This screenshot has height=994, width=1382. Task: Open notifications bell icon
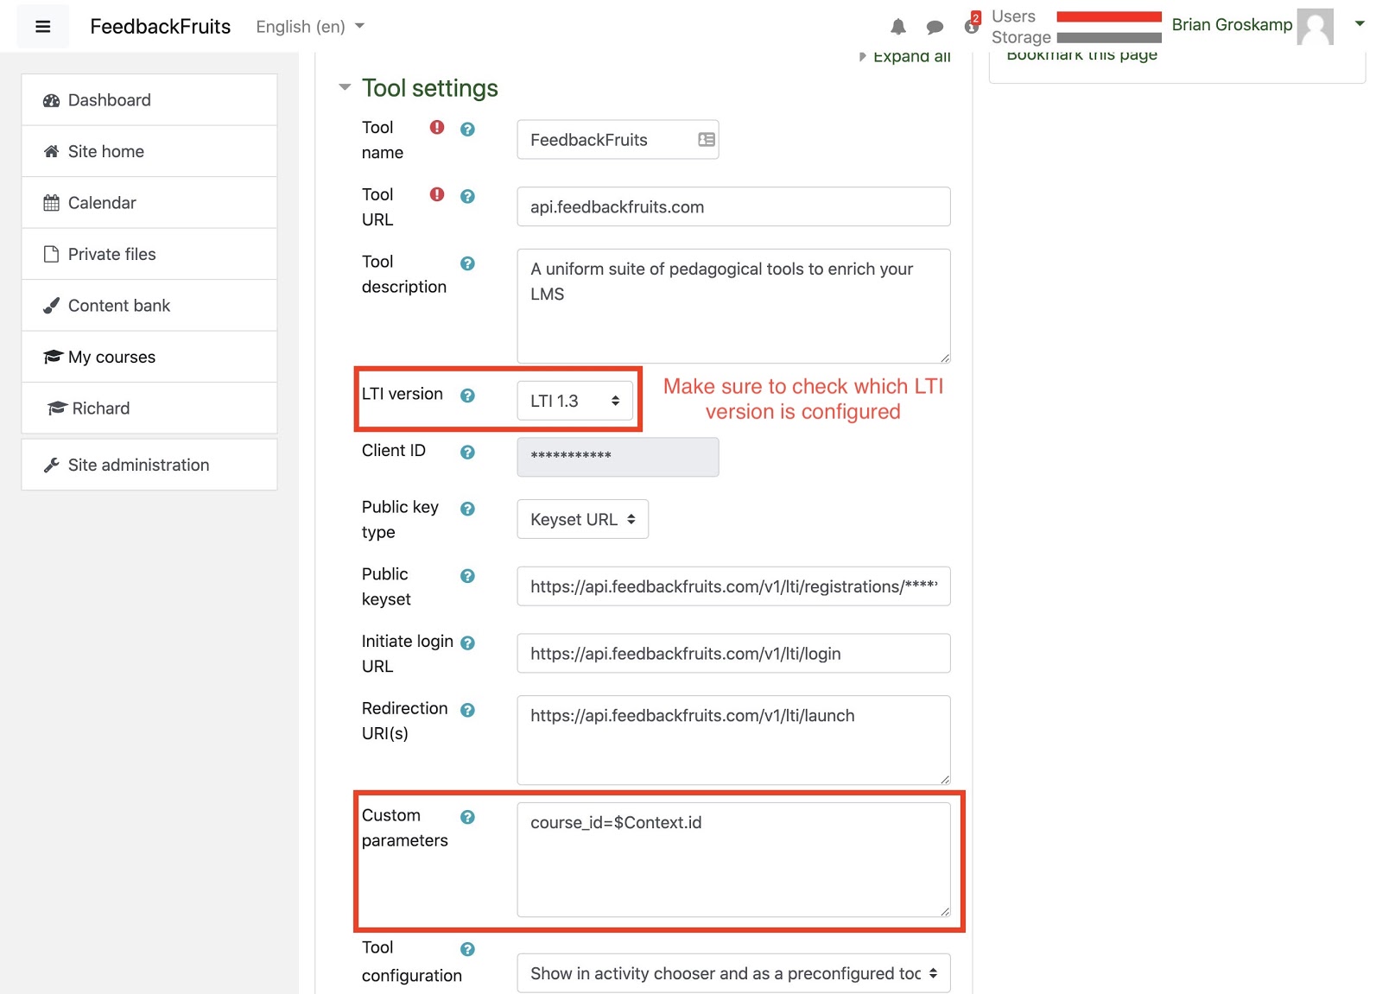click(x=898, y=27)
